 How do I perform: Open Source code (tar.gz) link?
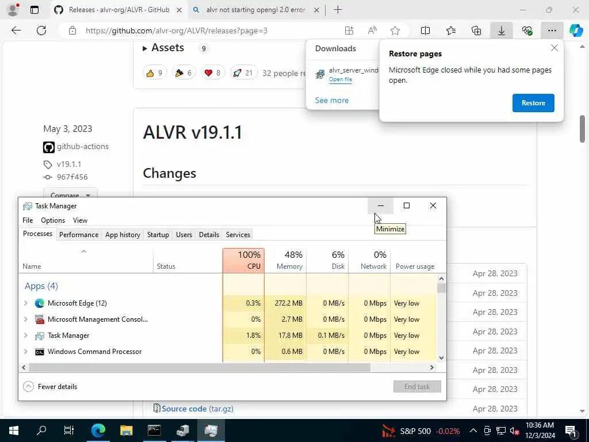coord(197,409)
